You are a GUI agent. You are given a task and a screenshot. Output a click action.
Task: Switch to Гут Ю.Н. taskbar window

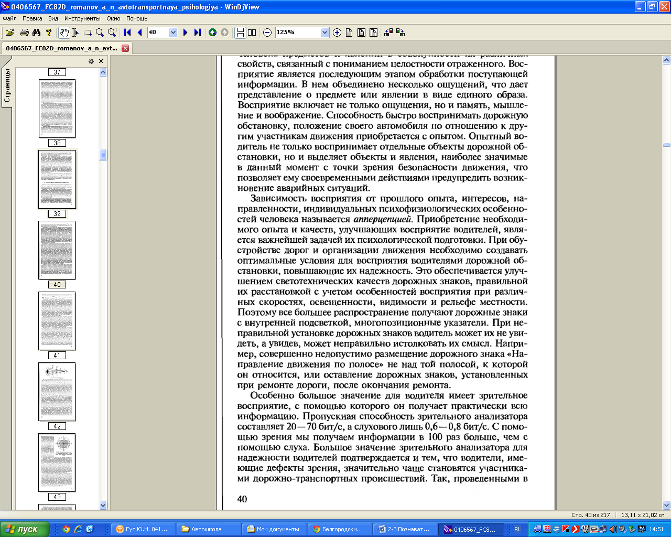pyautogui.click(x=142, y=529)
